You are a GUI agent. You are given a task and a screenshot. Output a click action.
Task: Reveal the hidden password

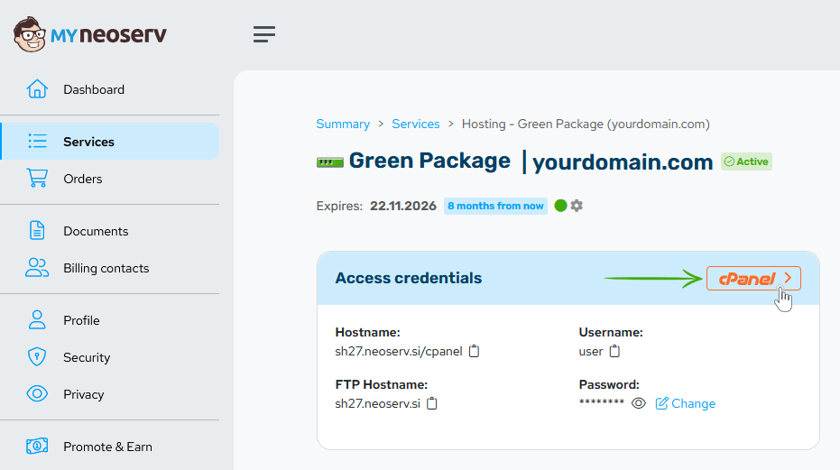pos(639,403)
